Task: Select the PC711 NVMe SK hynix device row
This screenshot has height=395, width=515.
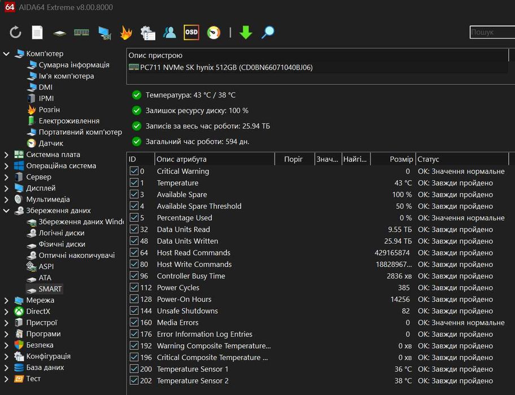Action: (x=317, y=67)
